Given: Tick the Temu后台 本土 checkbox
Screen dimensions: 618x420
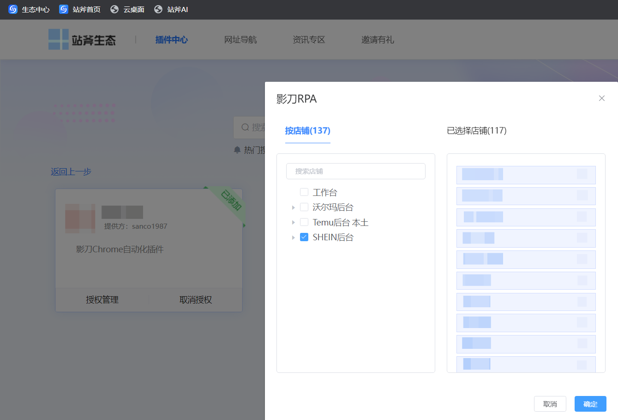Looking at the screenshot, I should (304, 222).
